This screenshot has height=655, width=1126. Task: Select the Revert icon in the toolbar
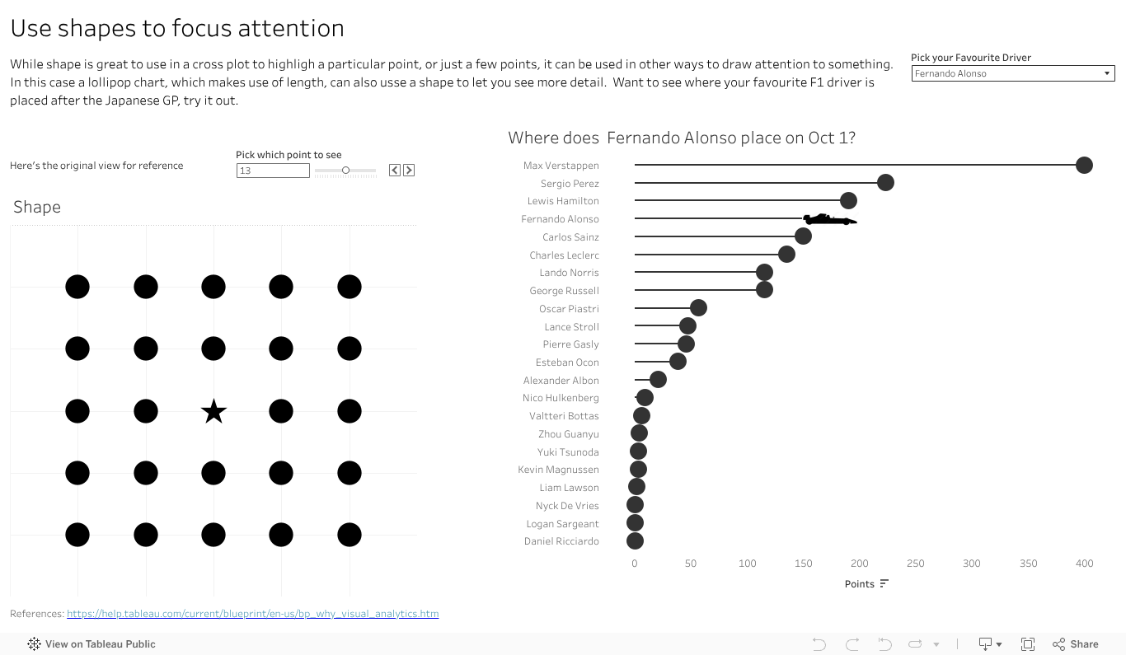[x=884, y=643]
